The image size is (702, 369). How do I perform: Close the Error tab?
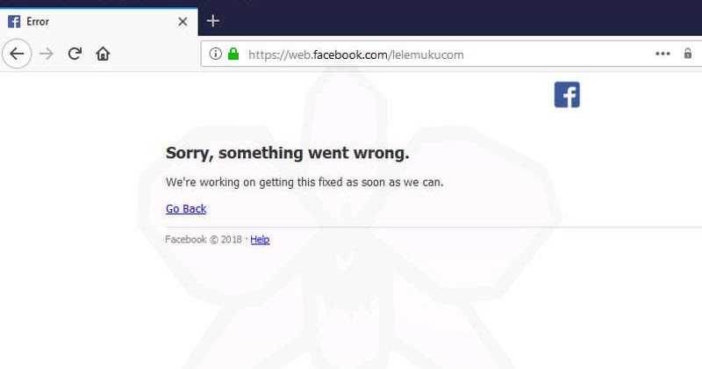point(183,21)
